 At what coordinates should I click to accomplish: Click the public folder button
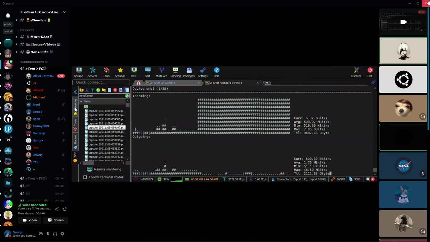point(8,24)
